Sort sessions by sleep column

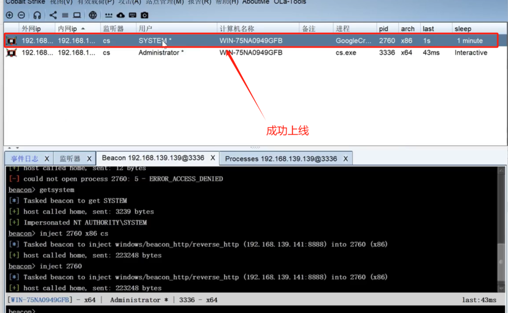coord(479,28)
